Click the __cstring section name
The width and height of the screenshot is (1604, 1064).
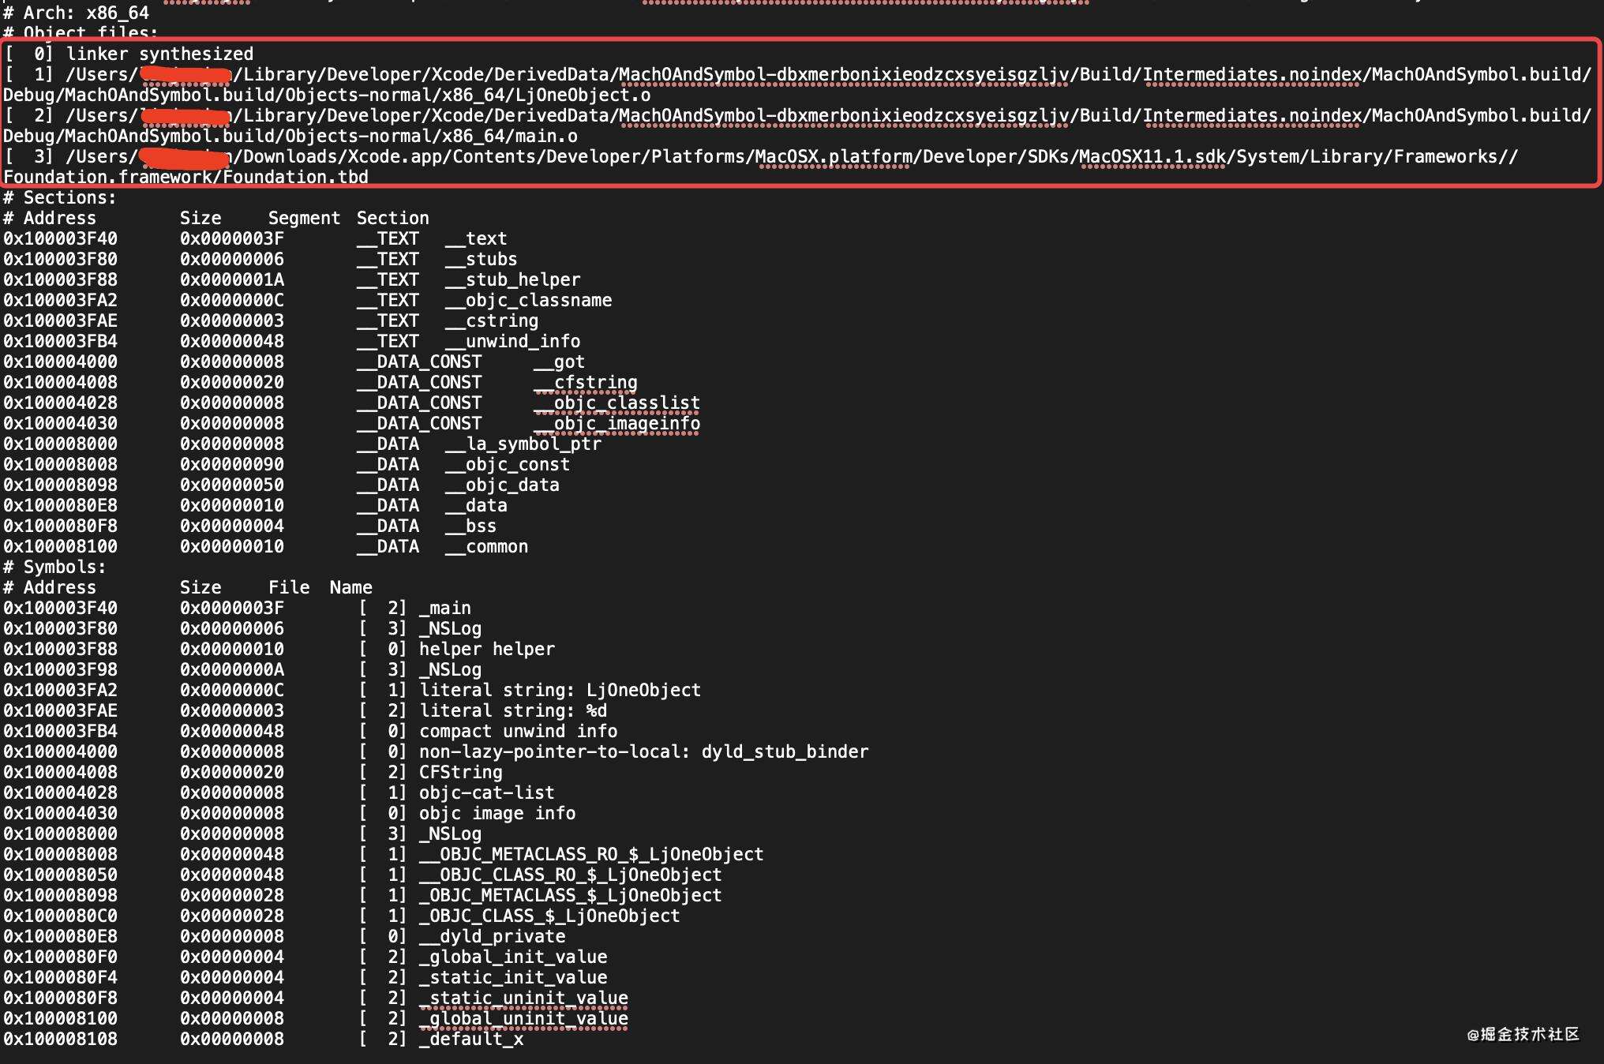(x=492, y=320)
